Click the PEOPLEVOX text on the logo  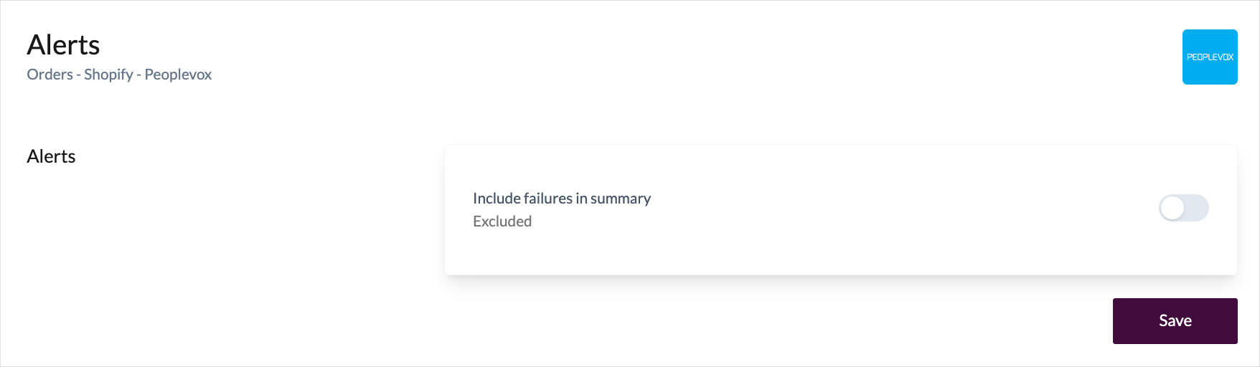click(1210, 57)
